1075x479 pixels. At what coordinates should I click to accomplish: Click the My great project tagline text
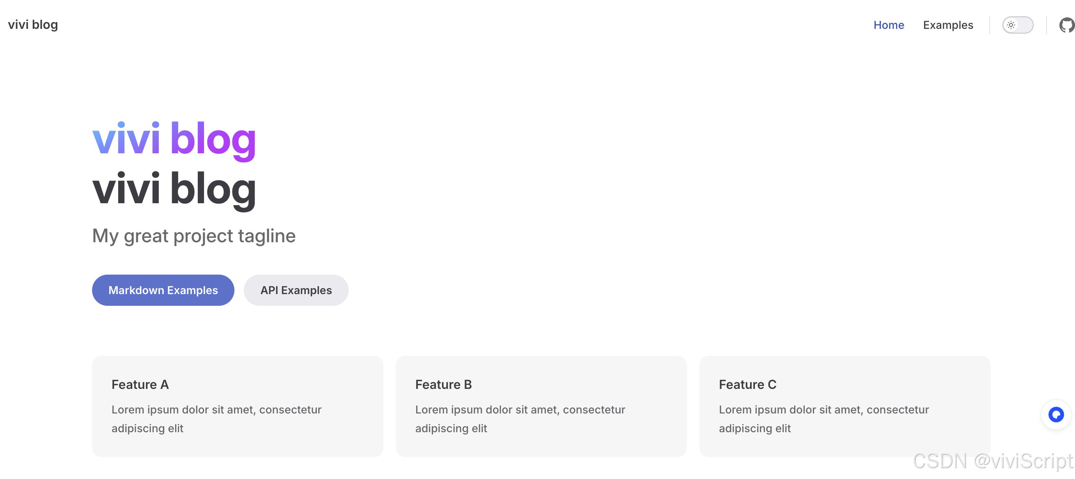point(193,236)
